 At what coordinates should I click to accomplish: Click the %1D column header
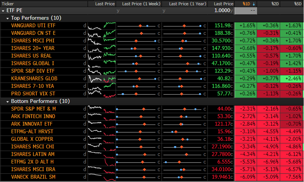tap(246, 4)
